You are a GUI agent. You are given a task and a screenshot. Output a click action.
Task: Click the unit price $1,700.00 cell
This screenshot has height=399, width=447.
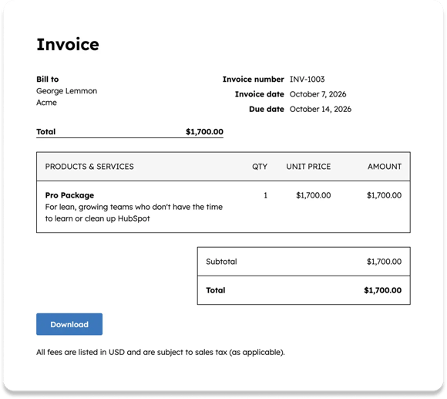click(314, 195)
